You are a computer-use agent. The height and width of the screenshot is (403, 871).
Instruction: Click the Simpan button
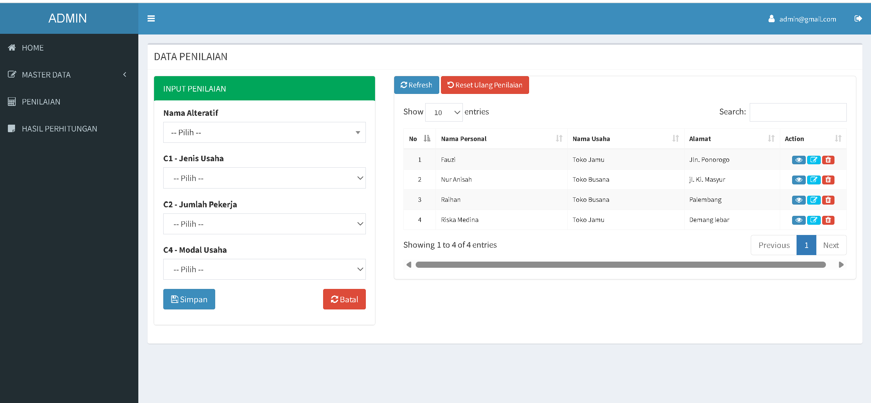click(x=189, y=299)
